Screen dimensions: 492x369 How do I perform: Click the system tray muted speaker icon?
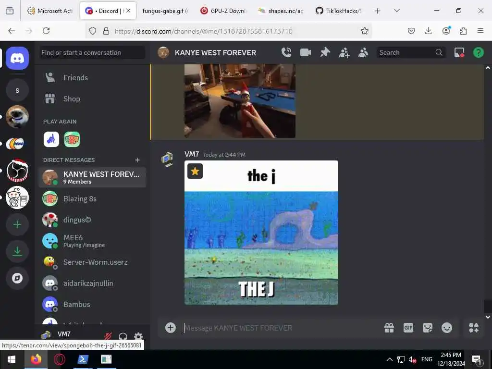[412, 359]
